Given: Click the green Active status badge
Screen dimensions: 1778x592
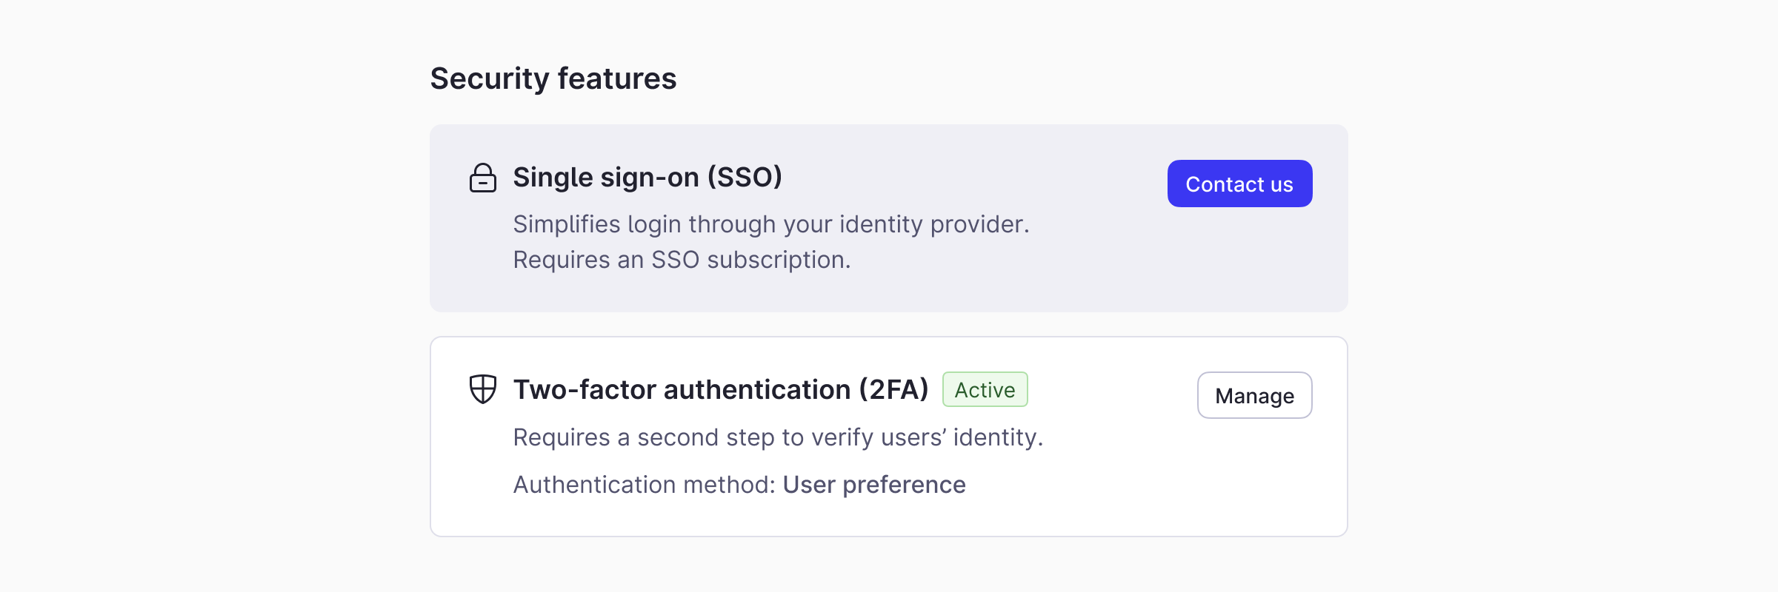Looking at the screenshot, I should [x=985, y=390].
